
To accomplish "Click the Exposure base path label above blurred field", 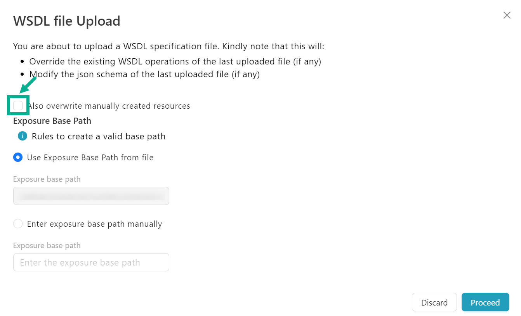I will tap(47, 179).
